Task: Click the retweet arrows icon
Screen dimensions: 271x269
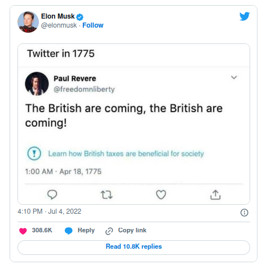Action: 106,195
